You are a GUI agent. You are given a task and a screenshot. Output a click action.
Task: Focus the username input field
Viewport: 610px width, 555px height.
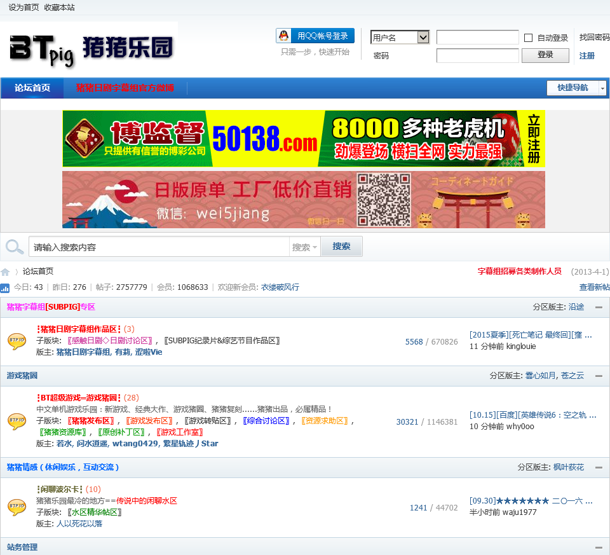pos(477,38)
